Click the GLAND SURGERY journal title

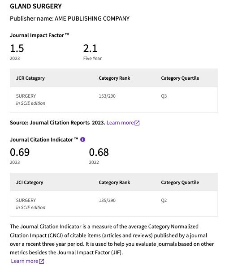click(x=36, y=6)
